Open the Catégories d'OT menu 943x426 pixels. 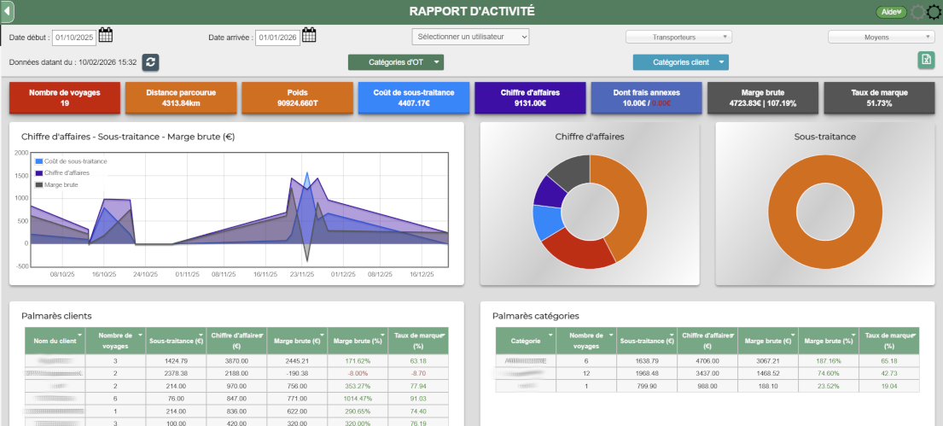pos(396,62)
